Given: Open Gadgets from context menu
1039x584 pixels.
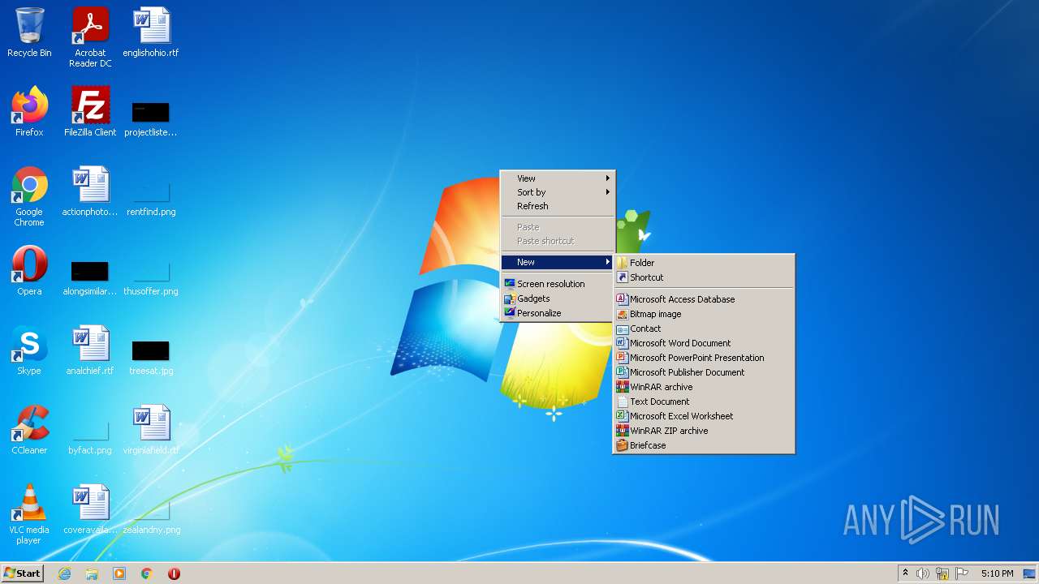Looking at the screenshot, I should pyautogui.click(x=558, y=298).
